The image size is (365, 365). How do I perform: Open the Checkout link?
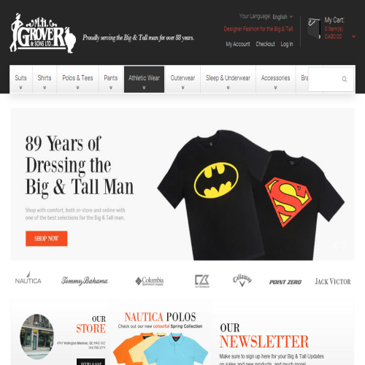(x=265, y=44)
